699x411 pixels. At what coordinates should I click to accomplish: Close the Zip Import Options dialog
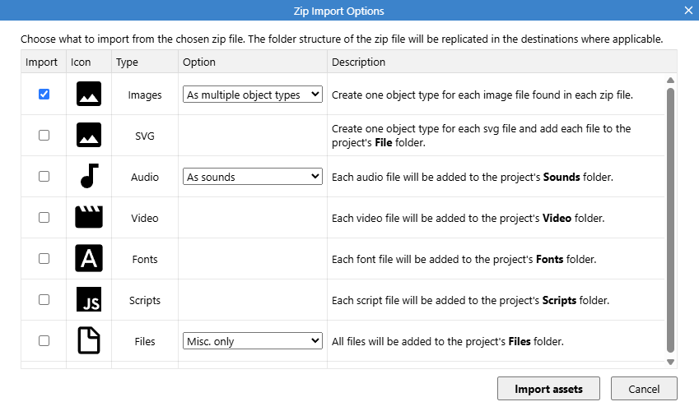tap(688, 11)
